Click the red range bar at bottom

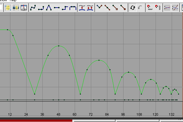point(36,121)
